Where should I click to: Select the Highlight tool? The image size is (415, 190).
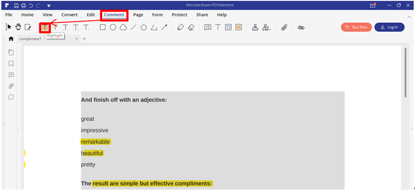click(45, 27)
